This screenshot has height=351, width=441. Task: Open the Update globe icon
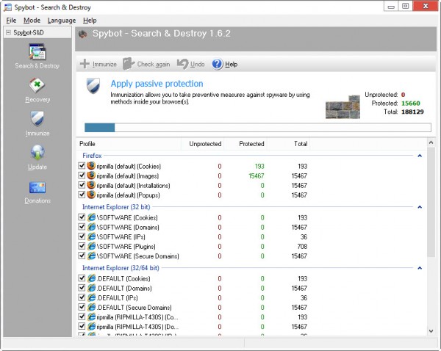[37, 154]
